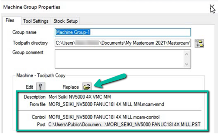Click the 'Replace' label text
This screenshot has height=134, width=219.
click(71, 87)
